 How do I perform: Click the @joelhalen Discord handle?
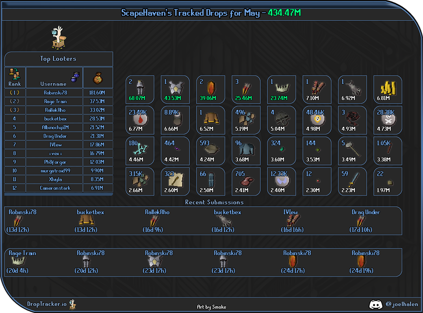pyautogui.click(x=402, y=304)
